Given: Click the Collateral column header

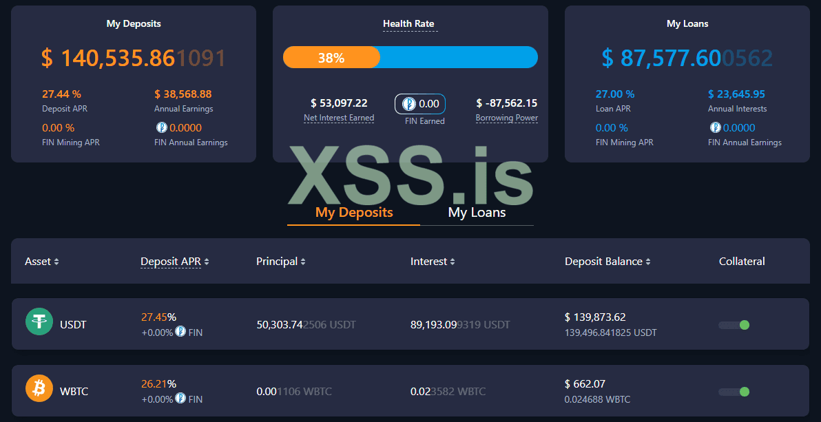Looking at the screenshot, I should tap(742, 262).
